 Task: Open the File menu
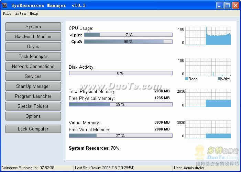pos(7,13)
